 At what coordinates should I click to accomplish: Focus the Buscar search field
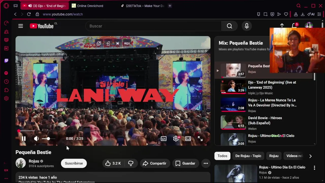[153, 26]
